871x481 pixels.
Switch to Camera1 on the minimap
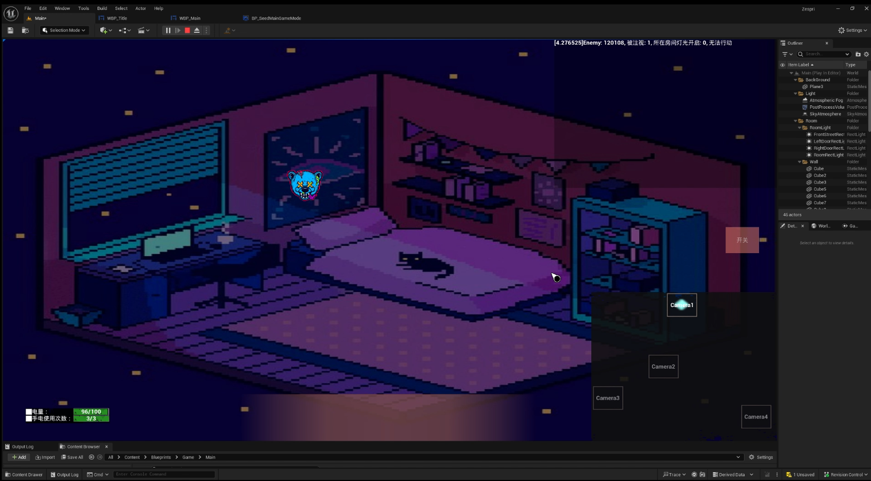tap(682, 305)
